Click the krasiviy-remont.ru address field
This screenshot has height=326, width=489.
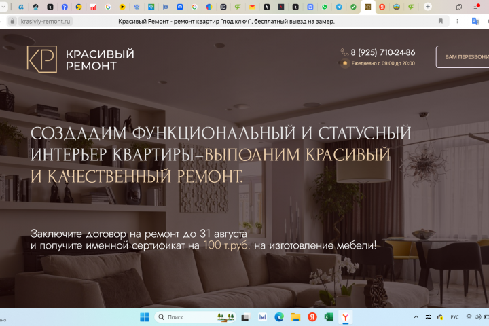tap(46, 21)
